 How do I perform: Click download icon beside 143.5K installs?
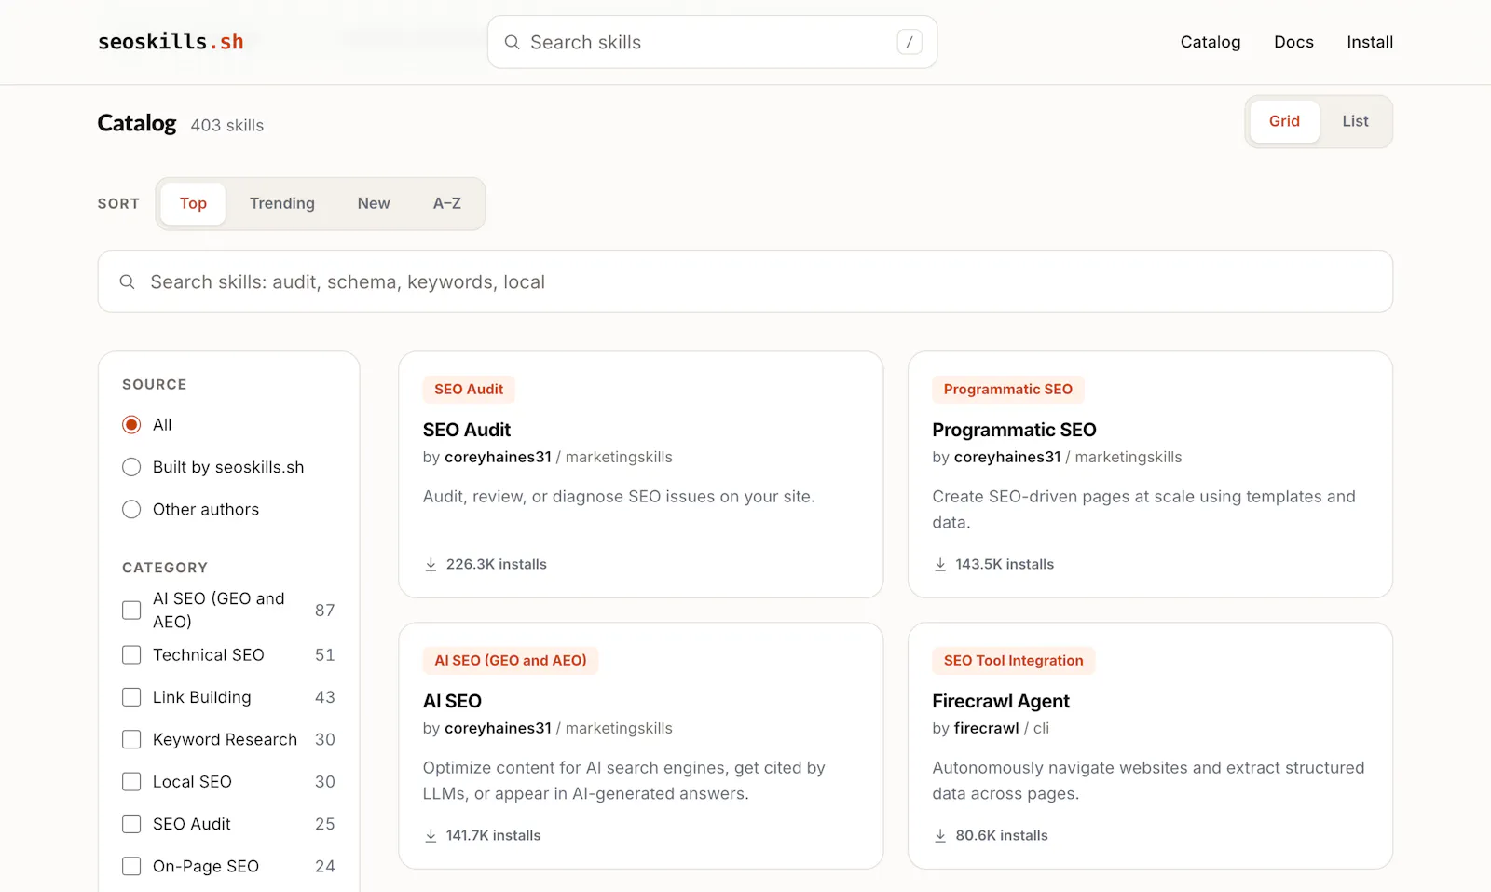[940, 564]
